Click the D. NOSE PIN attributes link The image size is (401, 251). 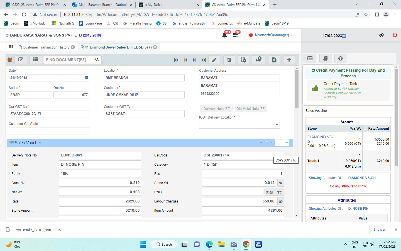tap(358, 209)
